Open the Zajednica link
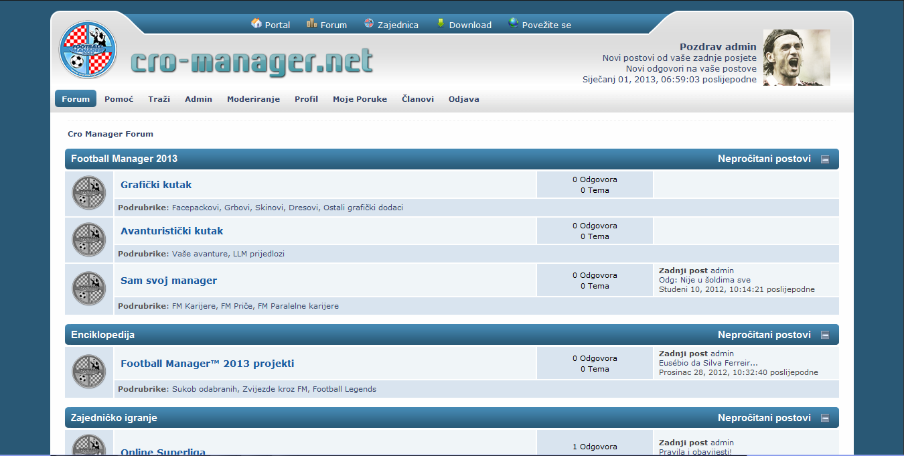 (x=398, y=25)
